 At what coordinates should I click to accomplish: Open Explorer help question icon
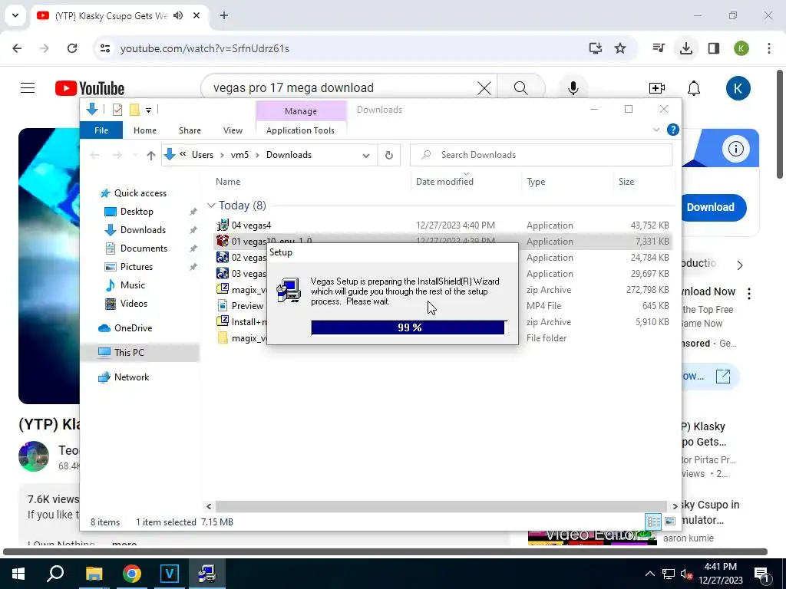click(x=672, y=130)
